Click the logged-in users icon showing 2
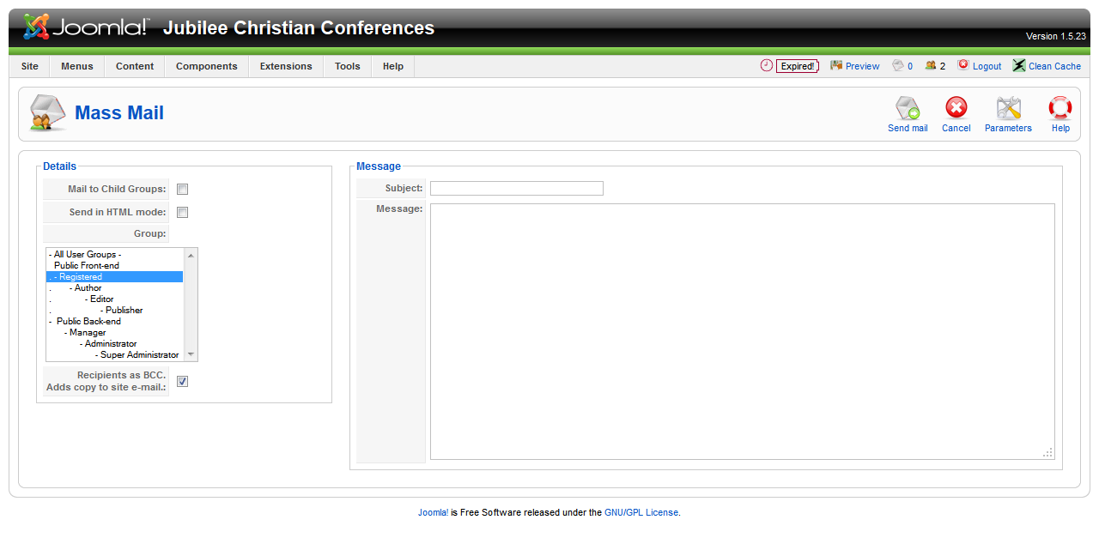 pyautogui.click(x=931, y=65)
